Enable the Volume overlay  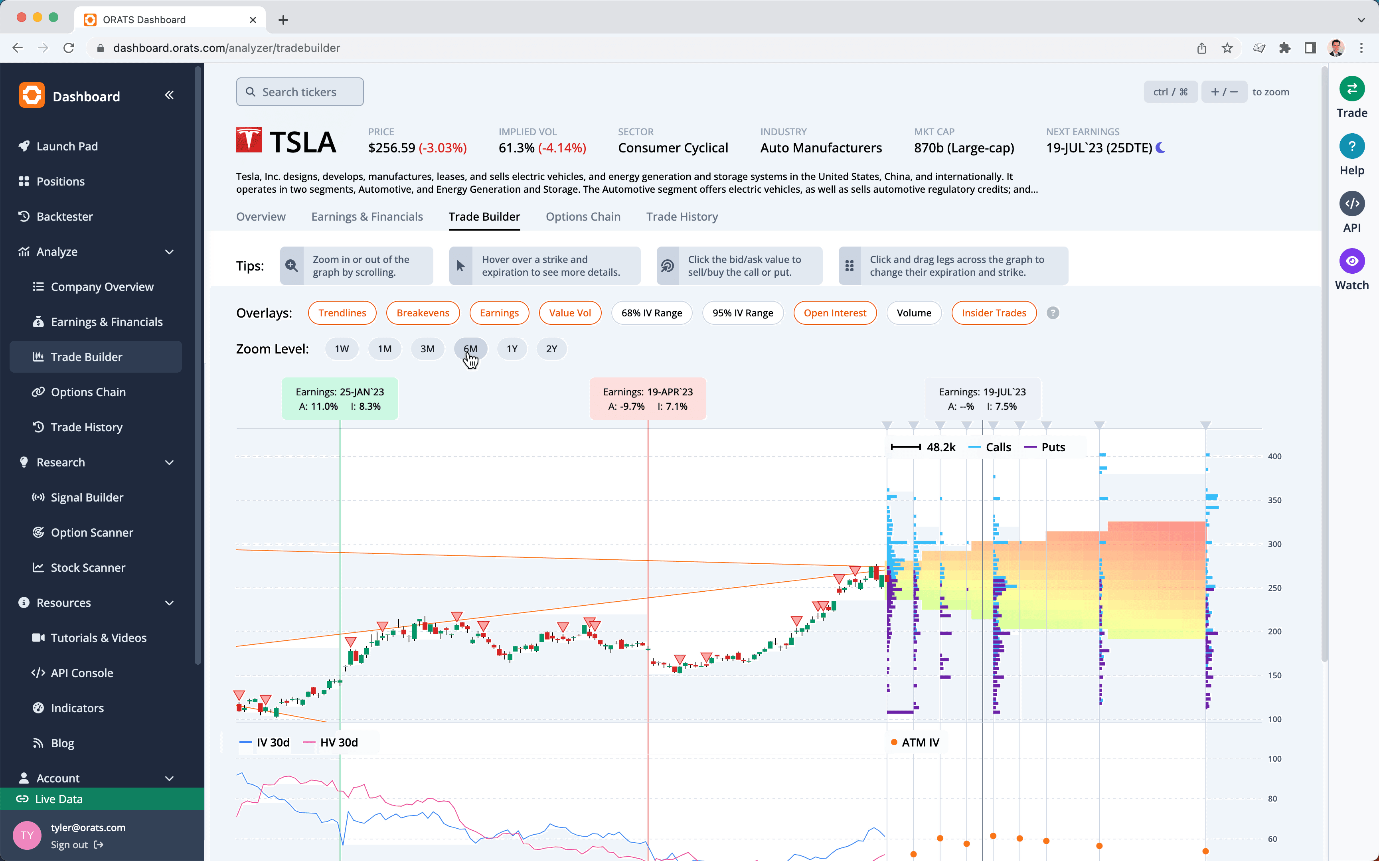click(x=914, y=313)
